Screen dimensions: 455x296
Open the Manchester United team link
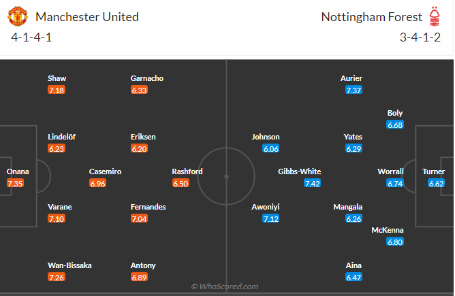[87, 17]
